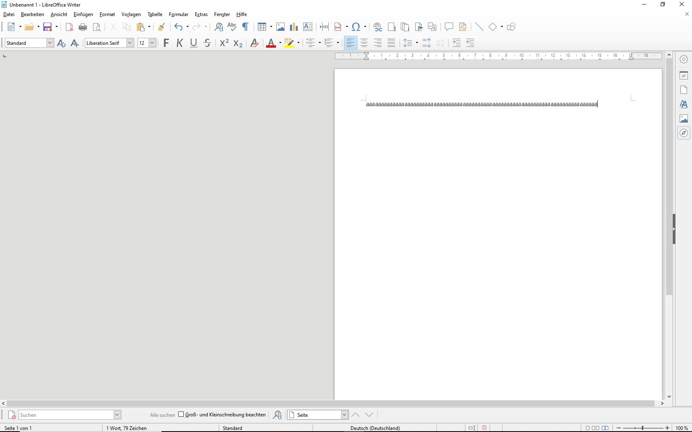
Task: Insert a table icon
Action: tap(262, 27)
